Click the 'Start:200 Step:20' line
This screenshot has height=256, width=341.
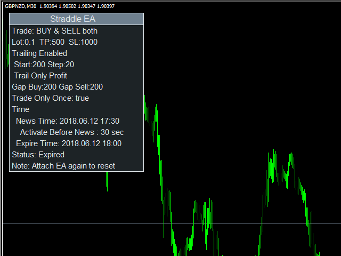pos(44,65)
